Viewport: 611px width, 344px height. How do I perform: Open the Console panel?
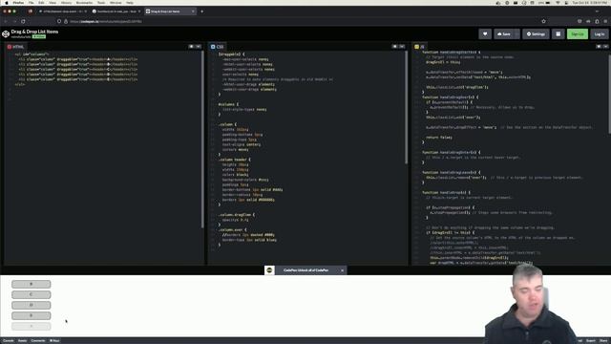click(x=9, y=340)
